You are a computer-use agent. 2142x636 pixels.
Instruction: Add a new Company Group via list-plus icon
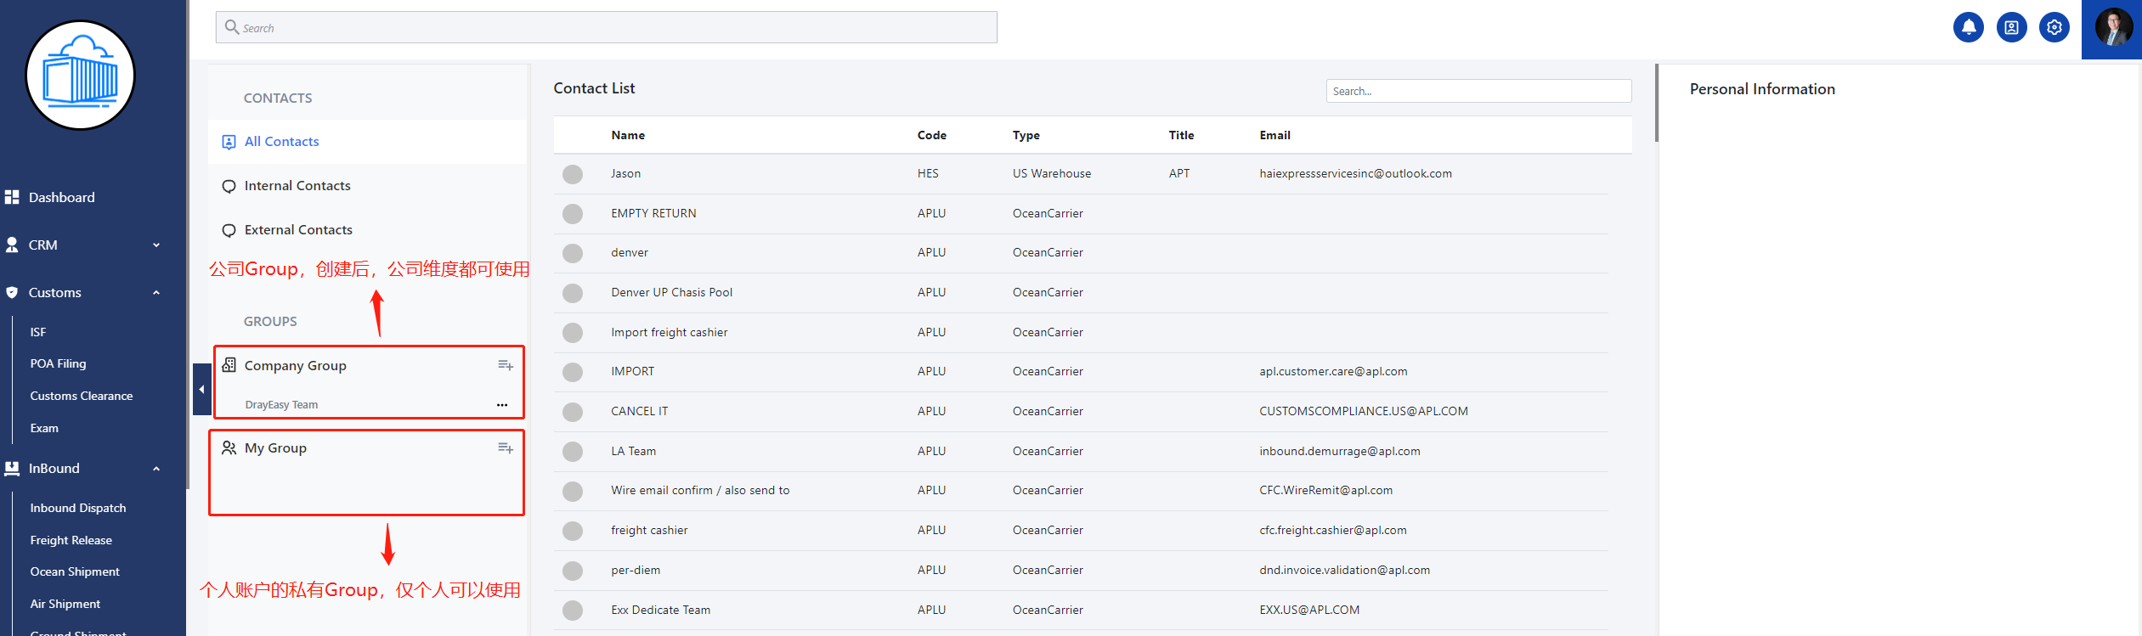[x=506, y=366]
